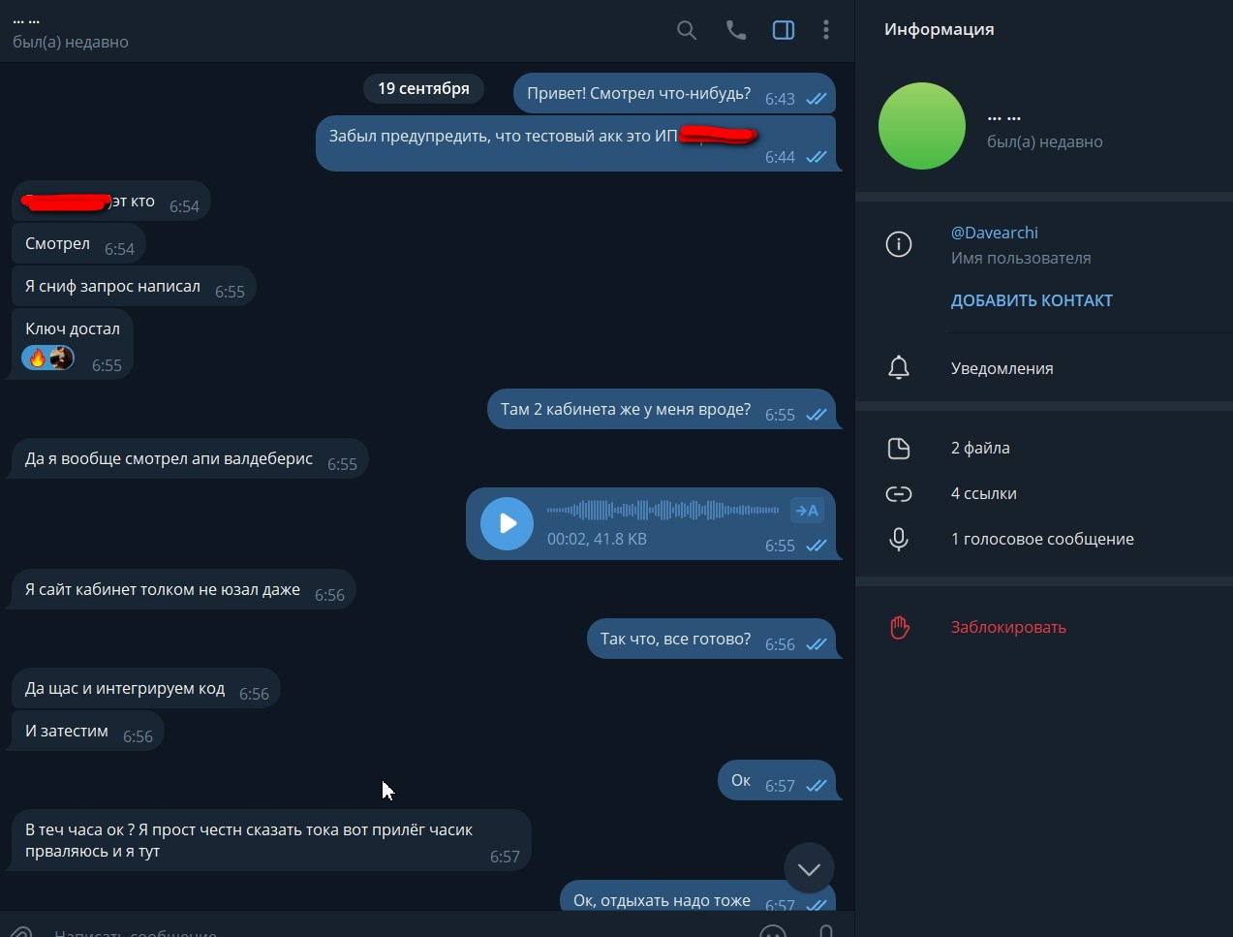This screenshot has width=1233, height=937.
Task: Open search in this chat
Action: 687,30
